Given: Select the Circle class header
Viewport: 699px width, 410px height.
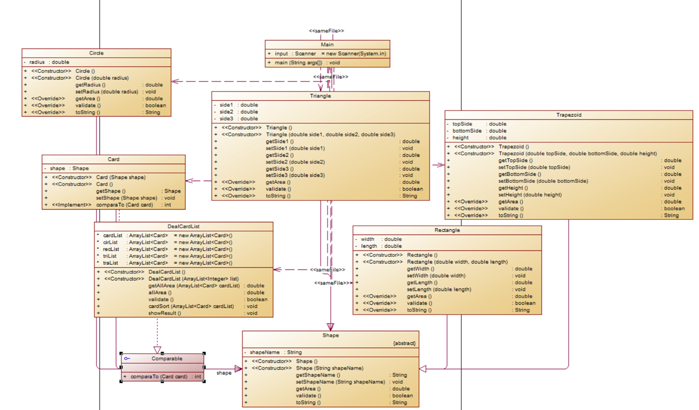Looking at the screenshot, I should [96, 53].
